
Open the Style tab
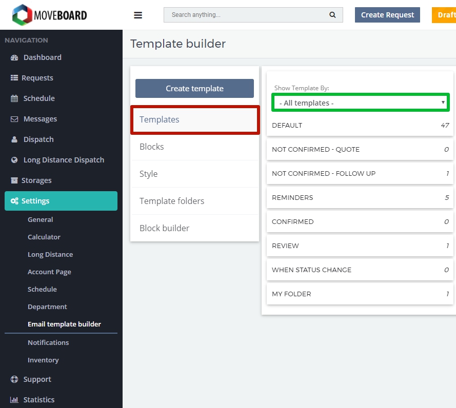click(x=195, y=174)
